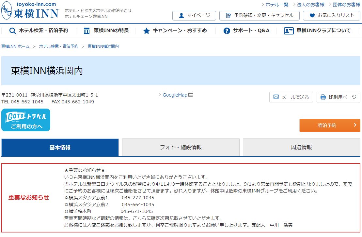The image size is (362, 237).
Task: Switch to the 周辺情報 tab
Action: [x=301, y=147]
